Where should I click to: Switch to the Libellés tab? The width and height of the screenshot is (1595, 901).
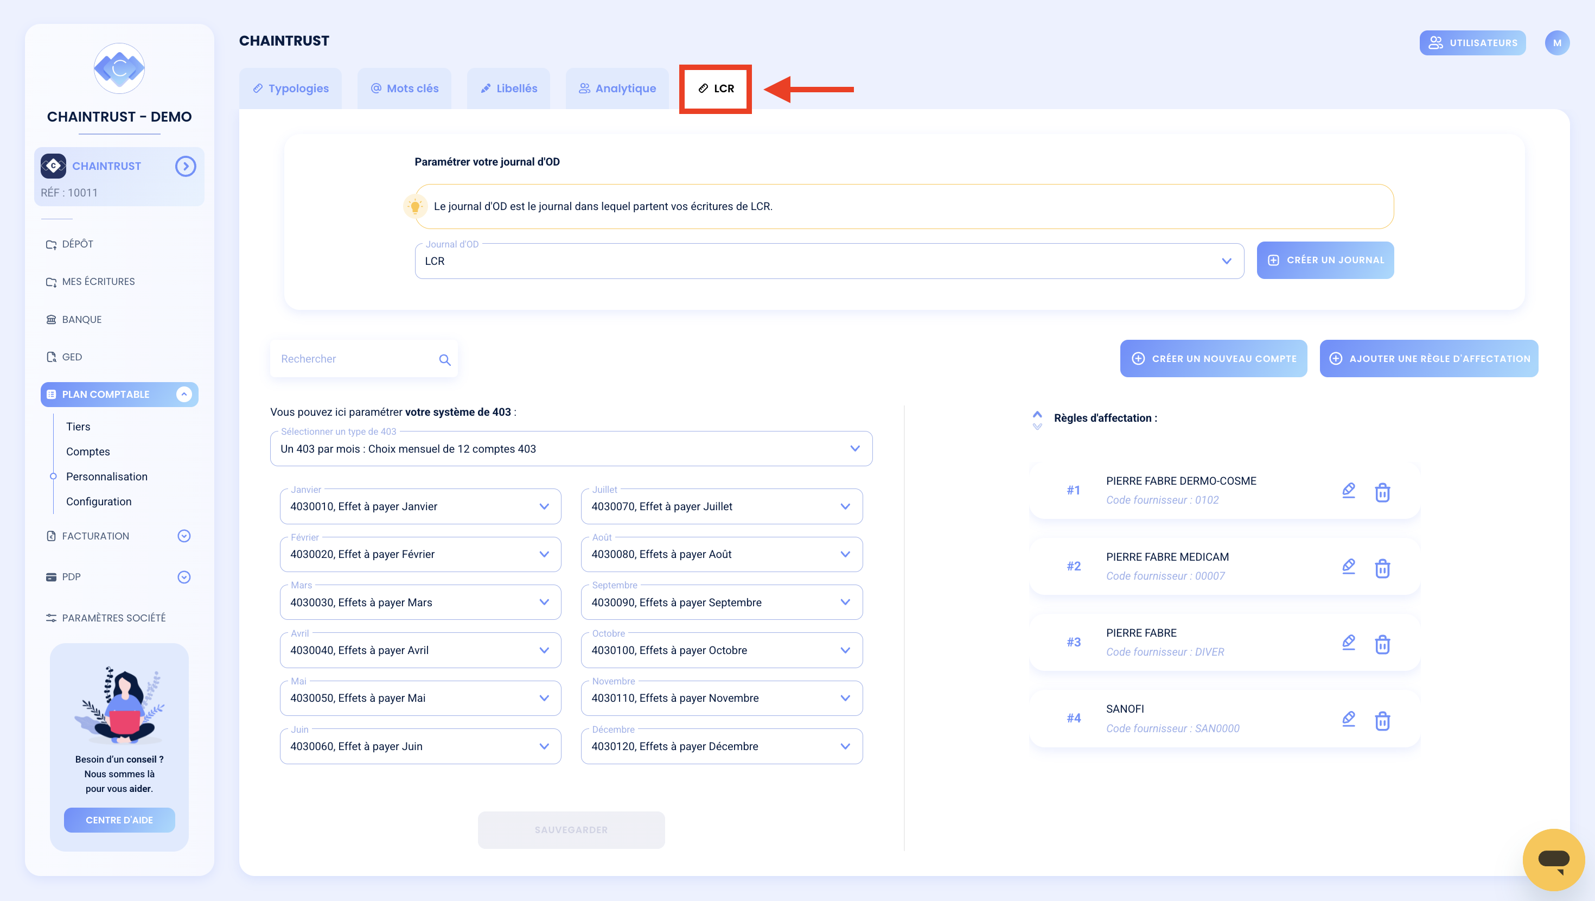coord(508,88)
